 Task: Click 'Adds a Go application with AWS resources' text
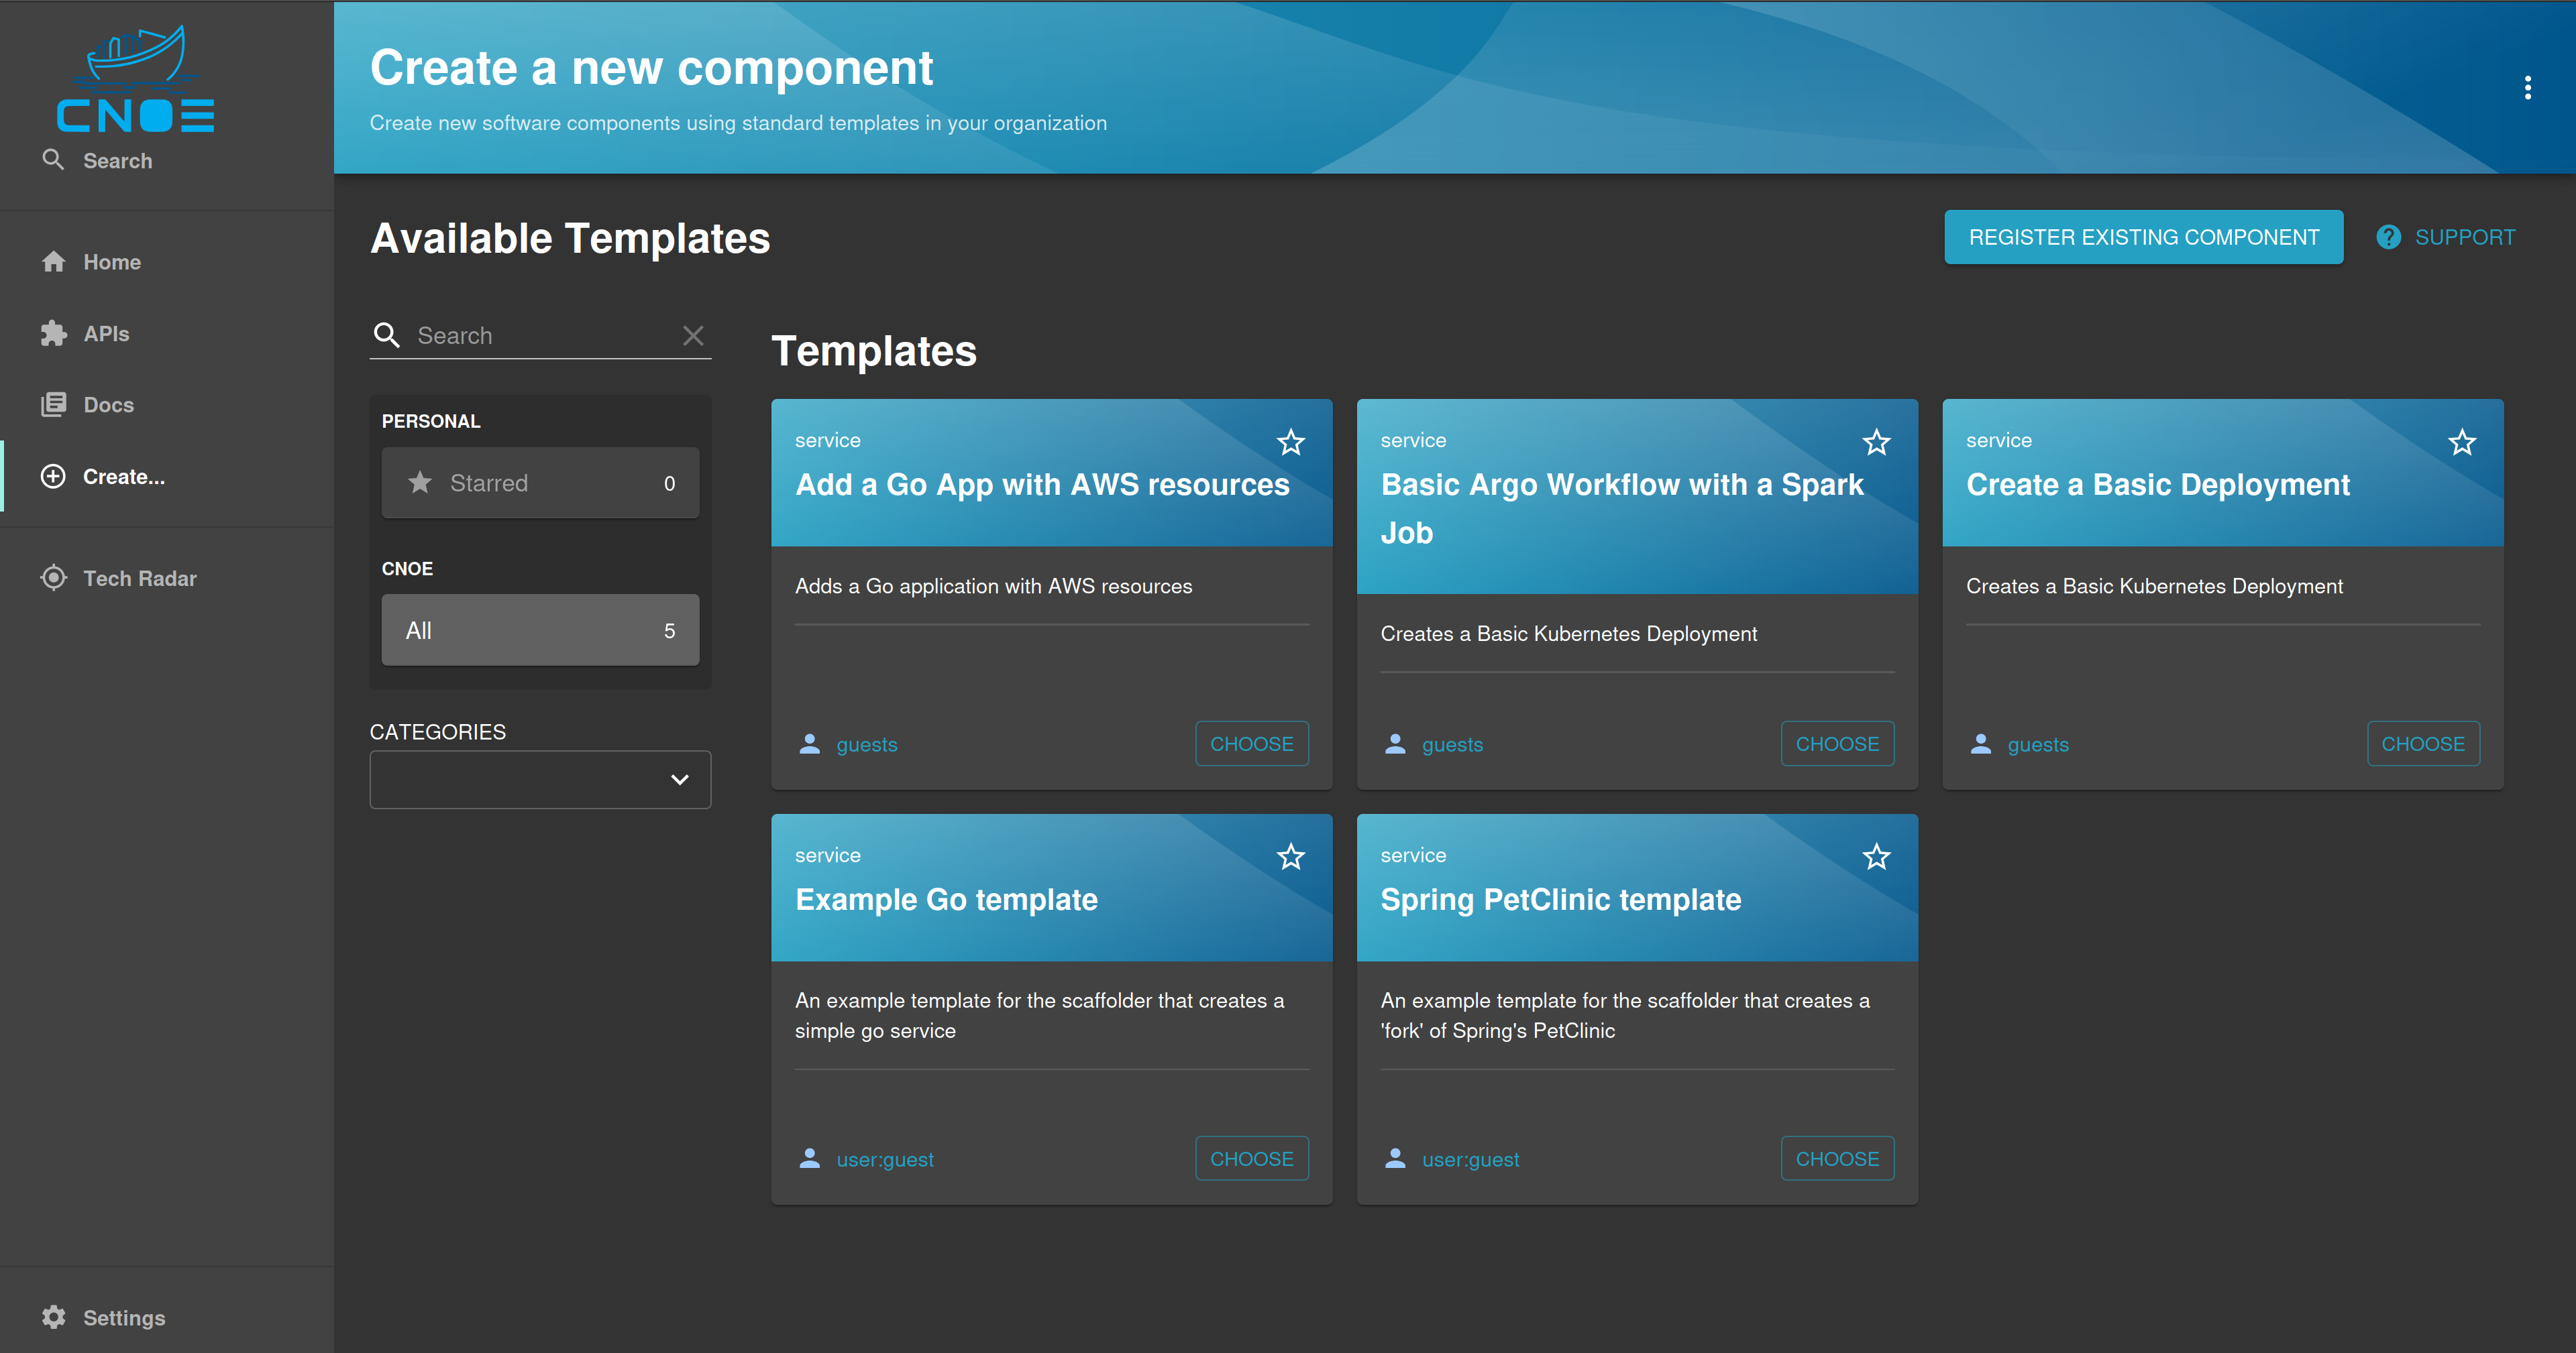[x=993, y=587]
